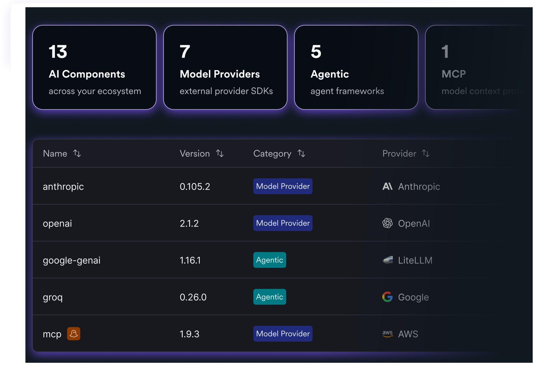
Task: Click the Category column header
Action: (272, 154)
